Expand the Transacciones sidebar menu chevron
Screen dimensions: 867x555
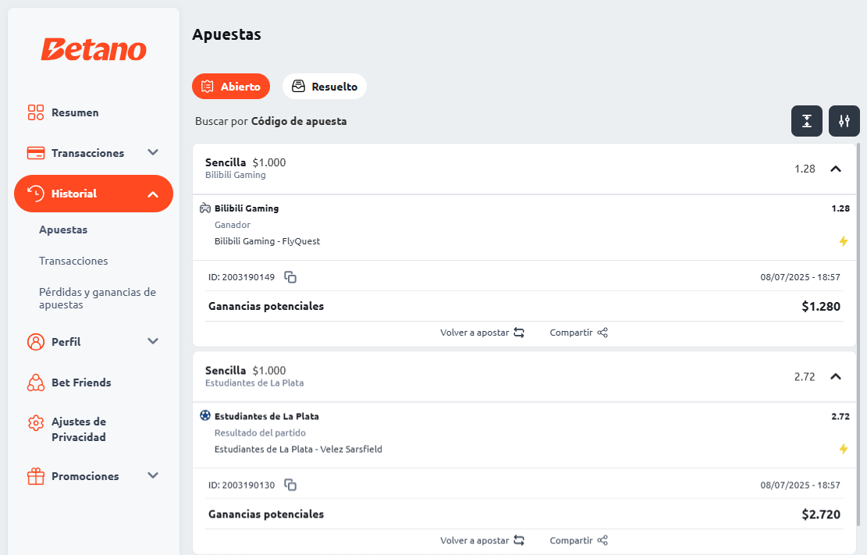pos(153,152)
